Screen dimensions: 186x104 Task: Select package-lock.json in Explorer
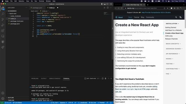coord(17,21)
